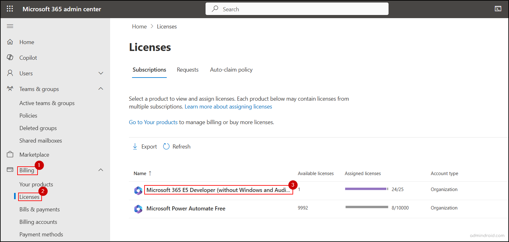Click the Name column sort arrow

click(x=150, y=173)
